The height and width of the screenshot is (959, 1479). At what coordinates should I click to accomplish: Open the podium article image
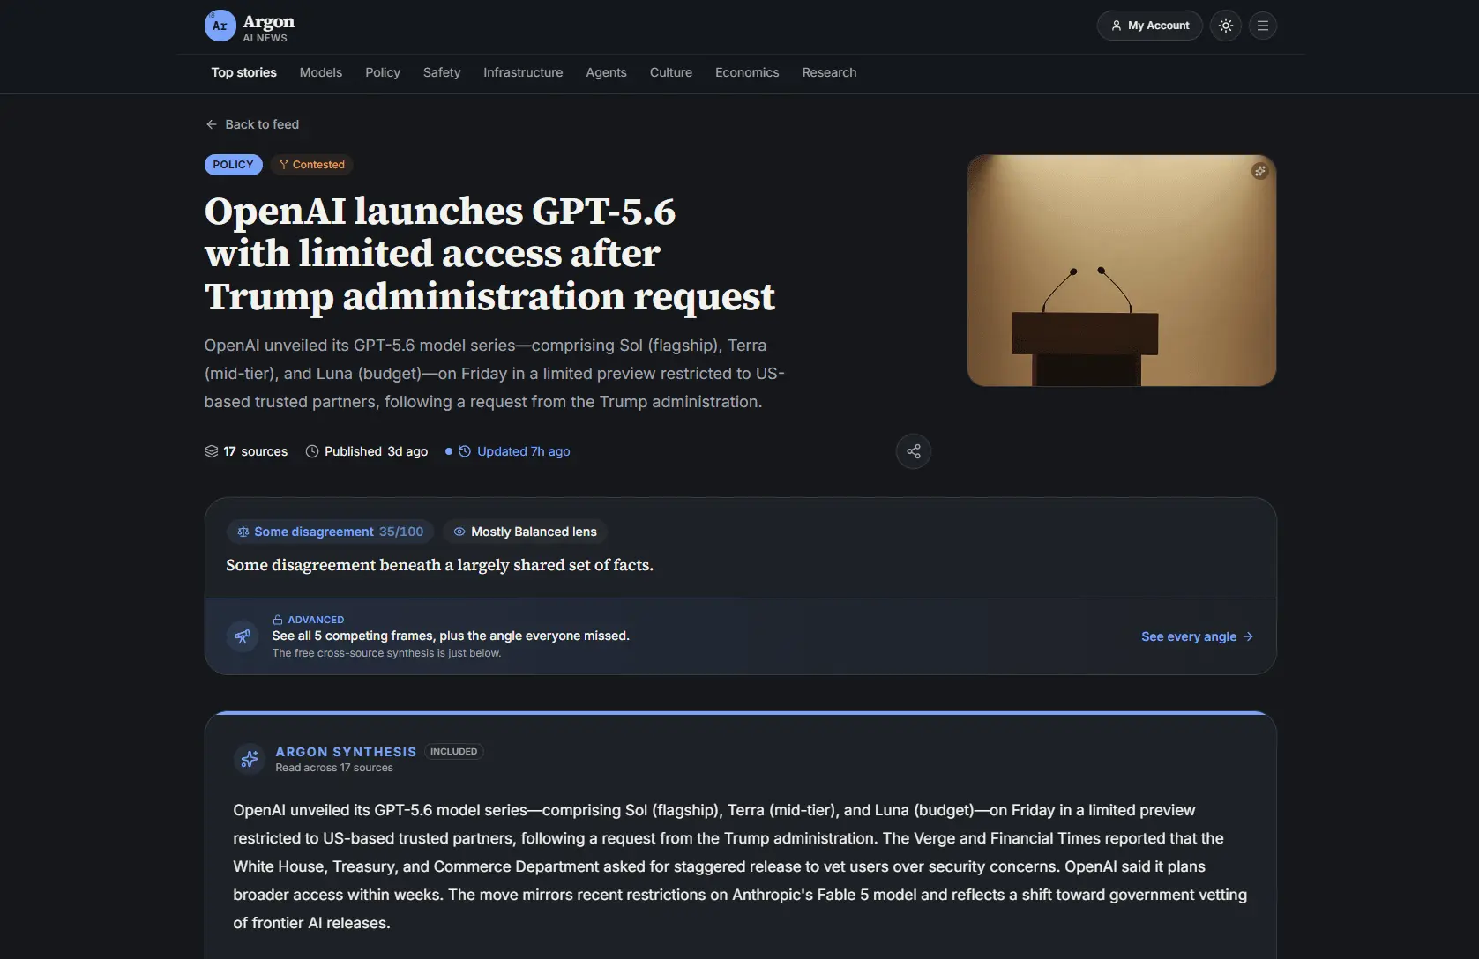1121,271
